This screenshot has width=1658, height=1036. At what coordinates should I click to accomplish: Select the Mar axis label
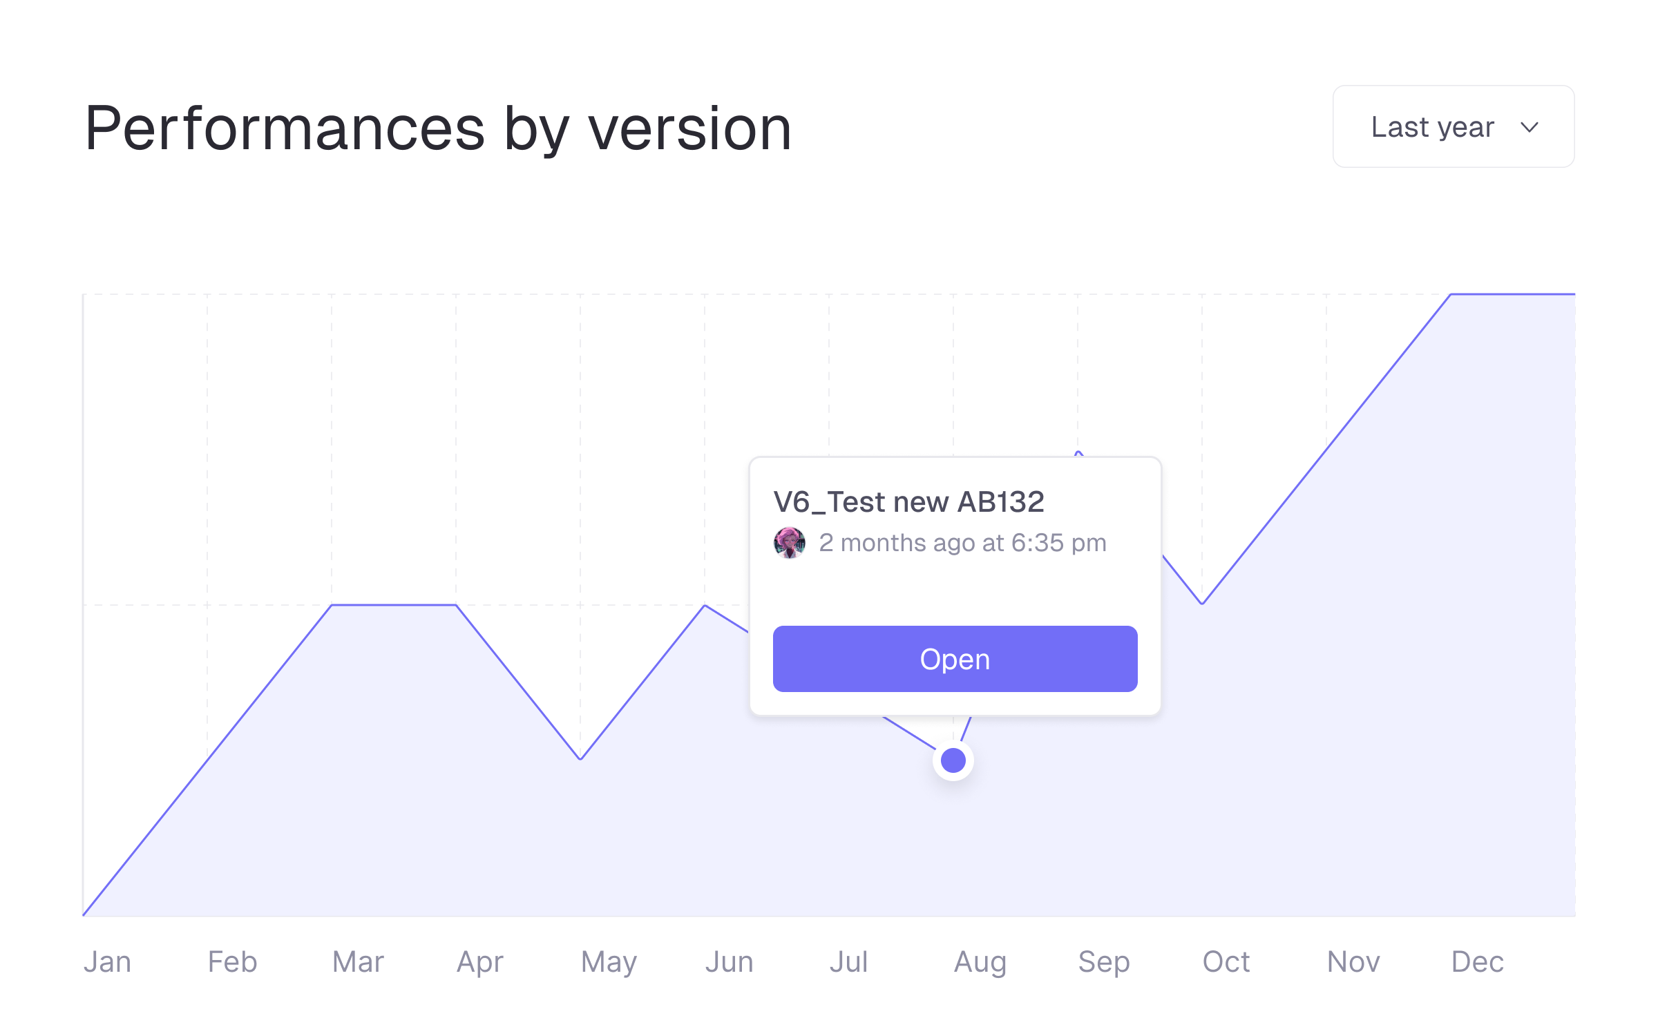tap(358, 962)
